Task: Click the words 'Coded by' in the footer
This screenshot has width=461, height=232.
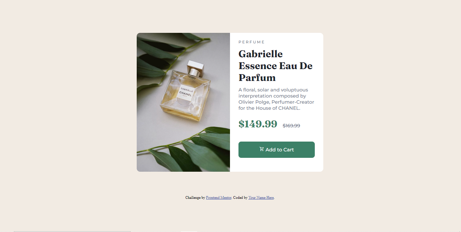Action: click(x=240, y=197)
